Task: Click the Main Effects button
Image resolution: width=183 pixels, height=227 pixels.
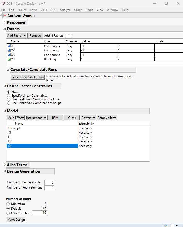Action: click(x=16, y=118)
